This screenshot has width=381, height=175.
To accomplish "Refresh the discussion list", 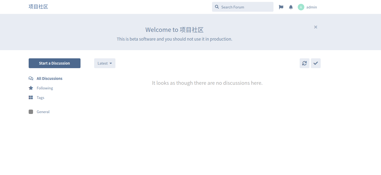I will coord(304,63).
